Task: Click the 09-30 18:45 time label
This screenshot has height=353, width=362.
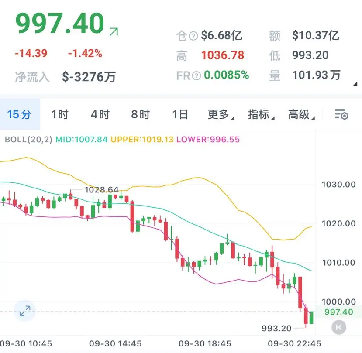Action: [205, 343]
